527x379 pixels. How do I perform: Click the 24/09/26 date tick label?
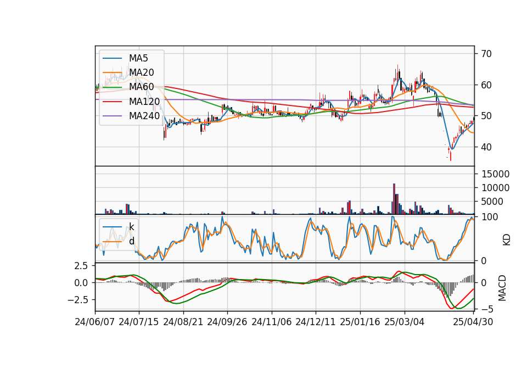(227, 322)
